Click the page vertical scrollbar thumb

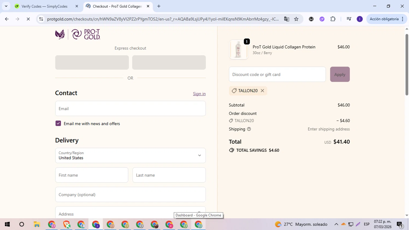click(x=407, y=65)
